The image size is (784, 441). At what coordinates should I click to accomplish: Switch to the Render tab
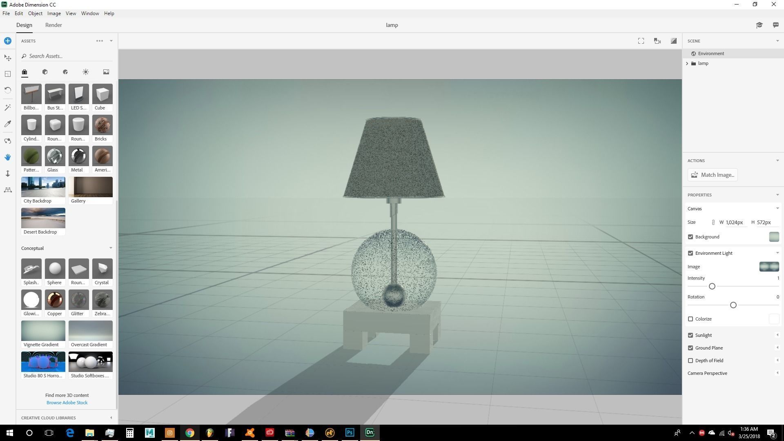point(53,25)
